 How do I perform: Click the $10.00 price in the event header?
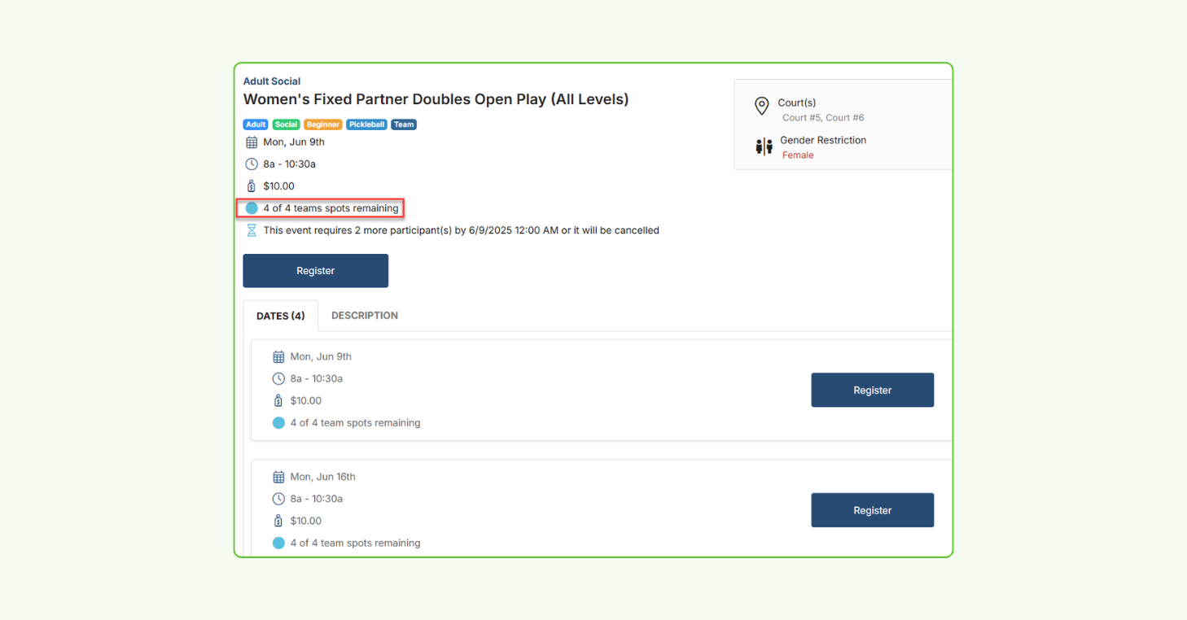[x=279, y=186]
